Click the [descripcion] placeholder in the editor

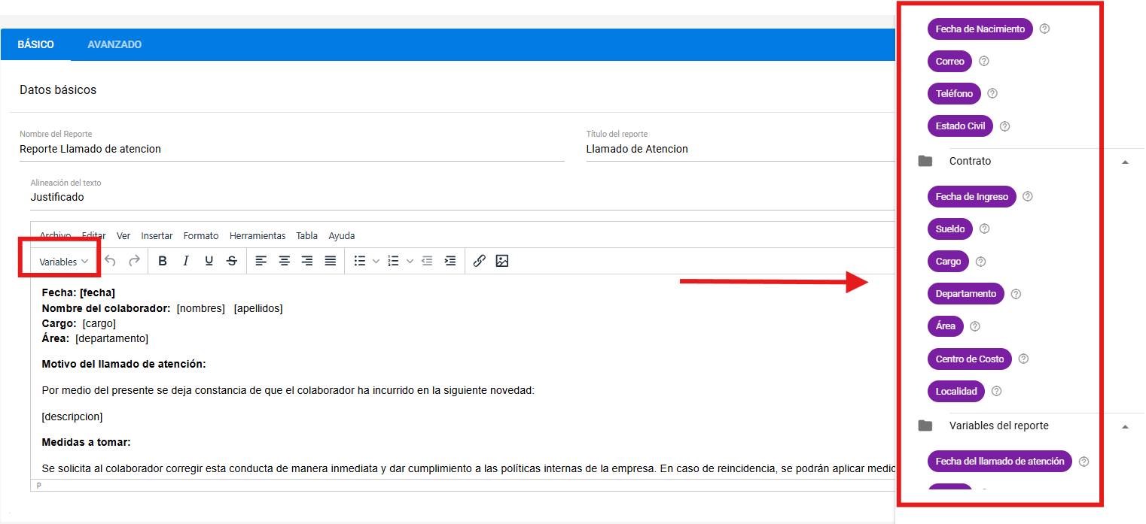(x=72, y=416)
